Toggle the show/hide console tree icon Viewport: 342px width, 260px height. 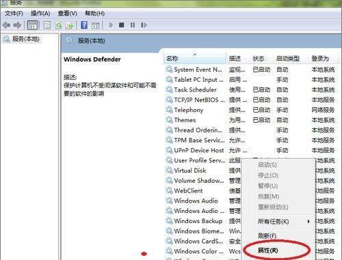pyautogui.click(x=33, y=25)
